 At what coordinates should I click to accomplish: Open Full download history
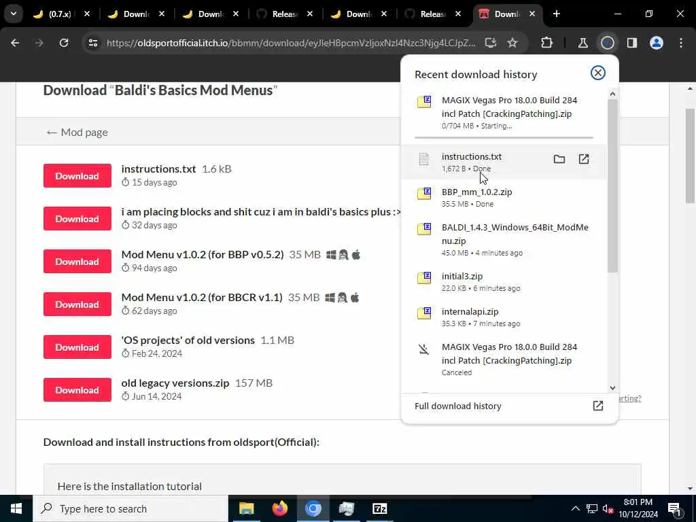tap(509, 406)
